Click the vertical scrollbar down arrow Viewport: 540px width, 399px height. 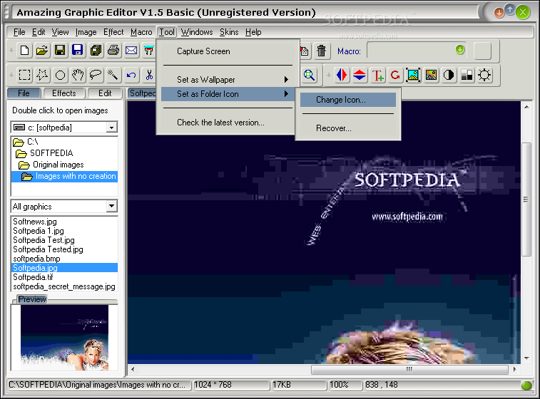pos(526,358)
